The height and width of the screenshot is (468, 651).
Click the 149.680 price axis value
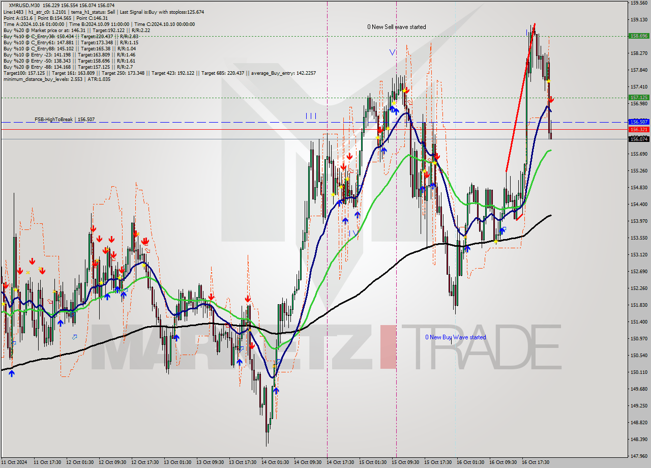[x=639, y=389]
